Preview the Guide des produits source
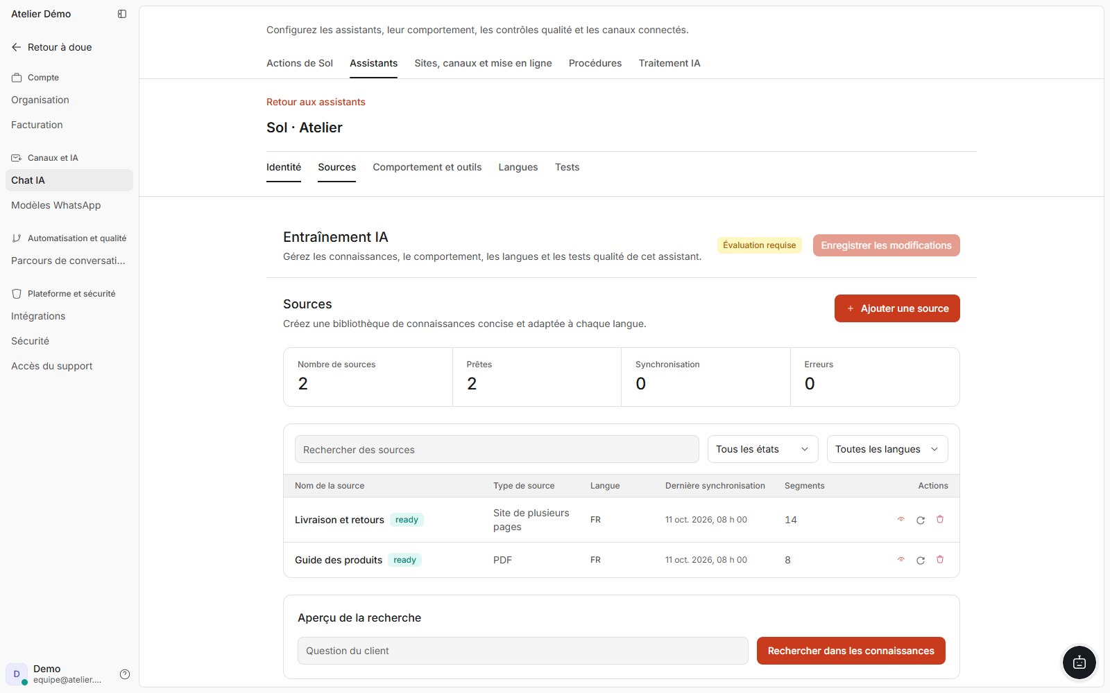Screen dimensions: 1110x693 click(x=900, y=560)
